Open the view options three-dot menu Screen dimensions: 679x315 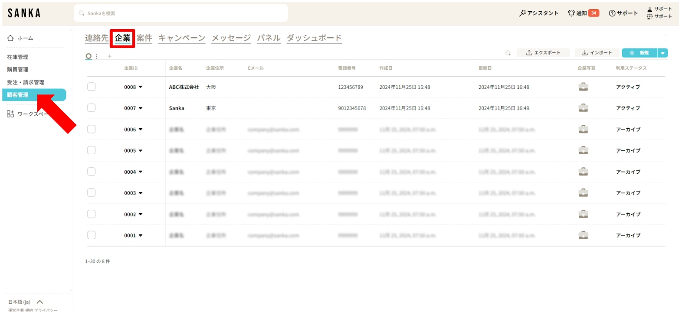click(96, 56)
